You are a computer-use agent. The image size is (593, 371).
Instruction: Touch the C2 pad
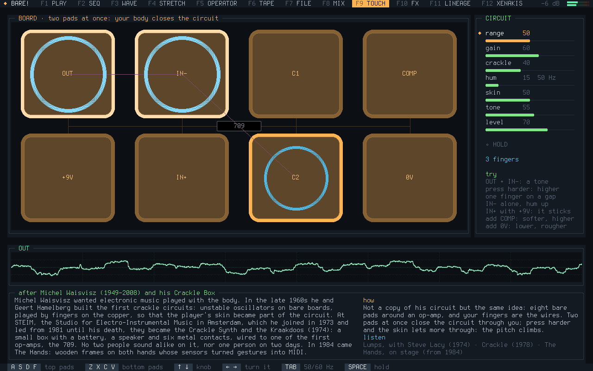296,178
